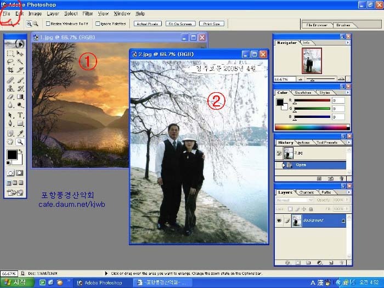Select the Magic Wand tool
The width and height of the screenshot is (384, 288).
click(x=20, y=61)
